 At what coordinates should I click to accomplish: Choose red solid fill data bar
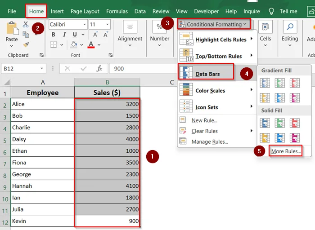(x=295, y=123)
